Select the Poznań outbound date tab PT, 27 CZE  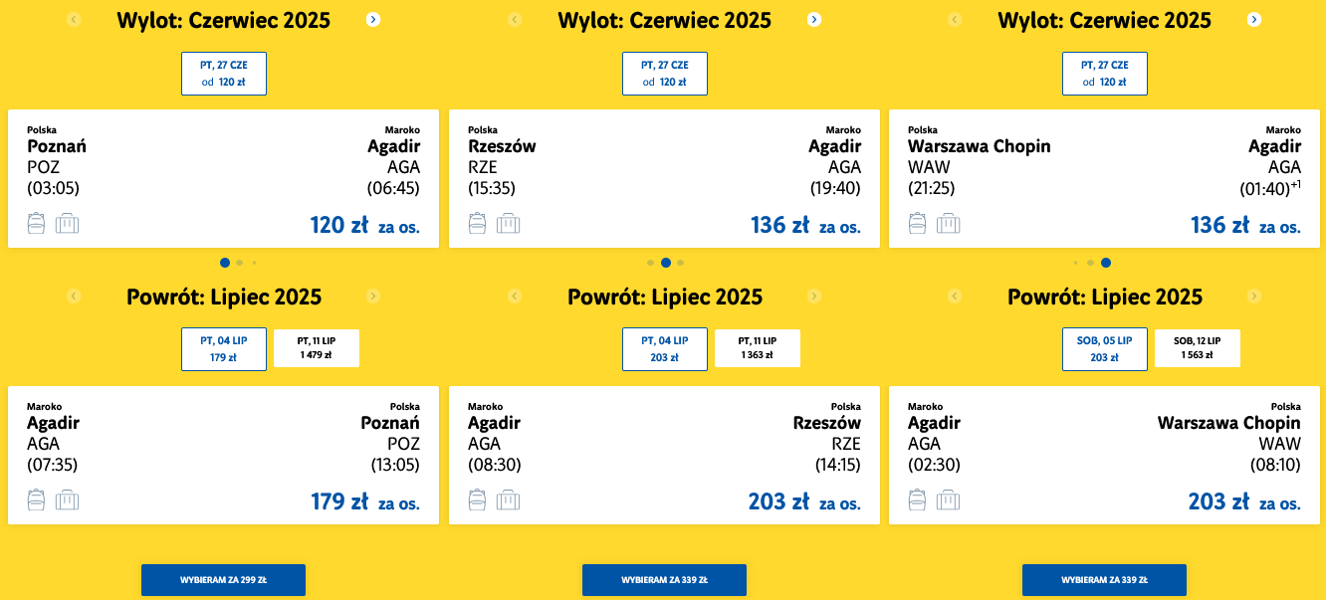[x=224, y=74]
